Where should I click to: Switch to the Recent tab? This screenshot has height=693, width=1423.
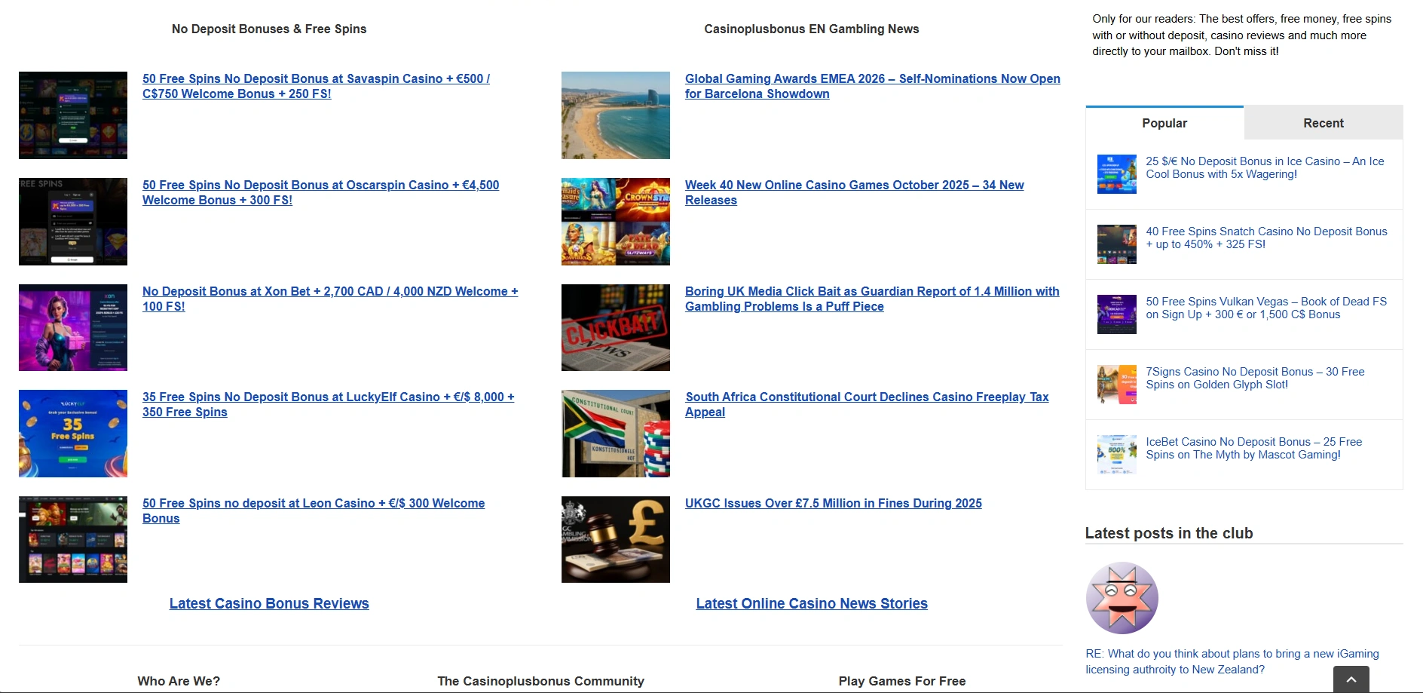1324,123
